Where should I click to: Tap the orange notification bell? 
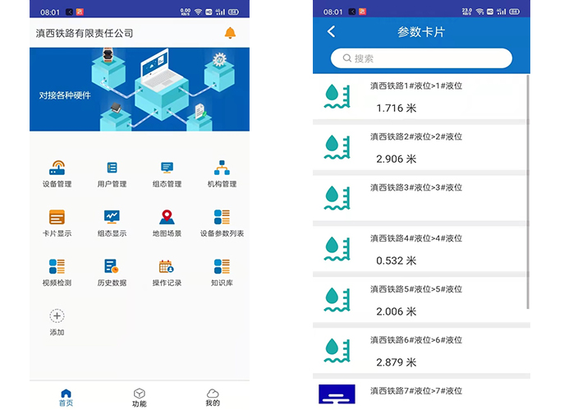(x=230, y=34)
